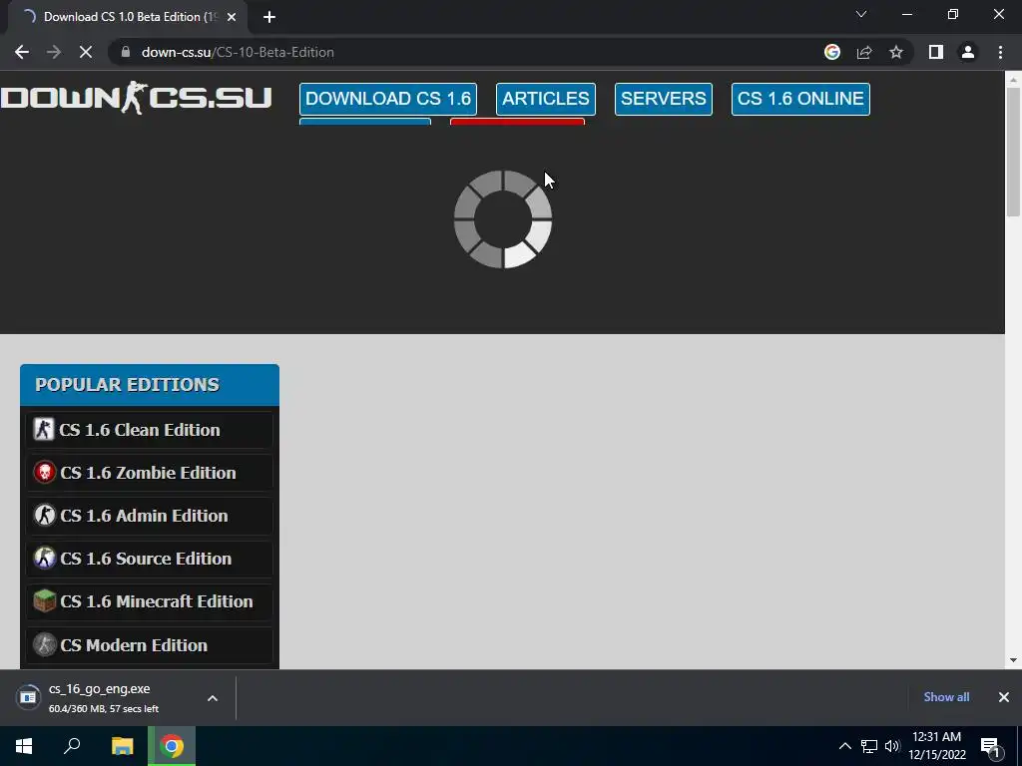Click the Source Edition icon

pos(44,559)
